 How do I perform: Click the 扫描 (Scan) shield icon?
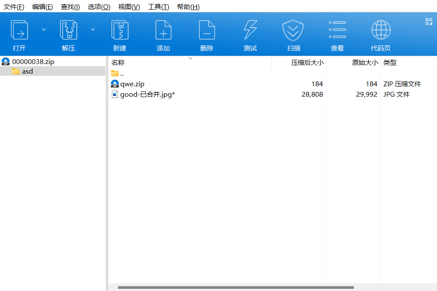pos(293,34)
